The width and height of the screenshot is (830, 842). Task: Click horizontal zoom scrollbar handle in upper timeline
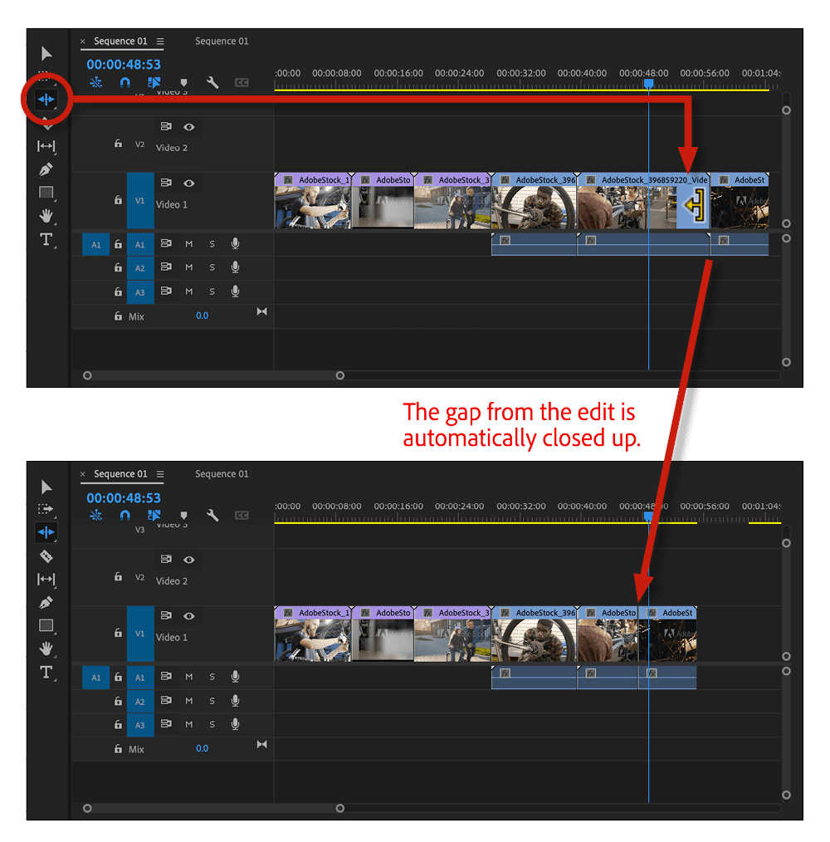tap(339, 375)
